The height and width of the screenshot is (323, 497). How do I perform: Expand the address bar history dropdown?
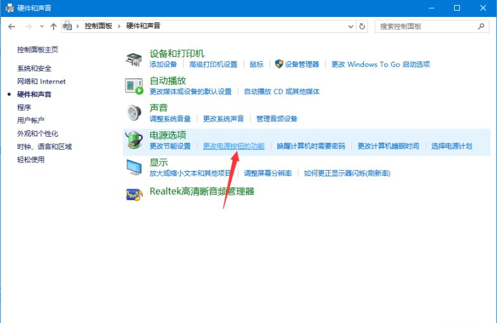coord(351,26)
